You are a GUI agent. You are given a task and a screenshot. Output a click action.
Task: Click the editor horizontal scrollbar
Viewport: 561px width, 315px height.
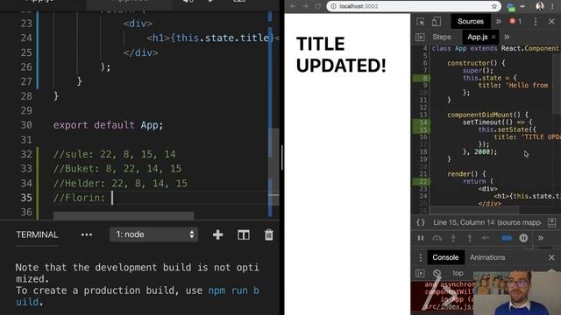(124, 215)
